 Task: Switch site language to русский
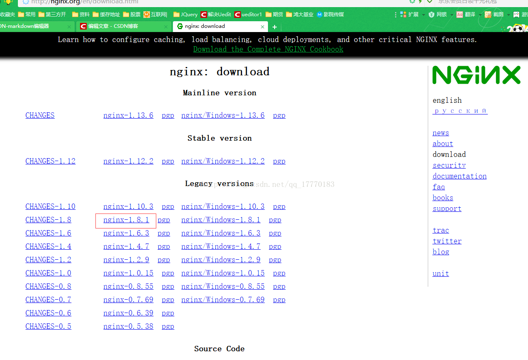pyautogui.click(x=460, y=111)
